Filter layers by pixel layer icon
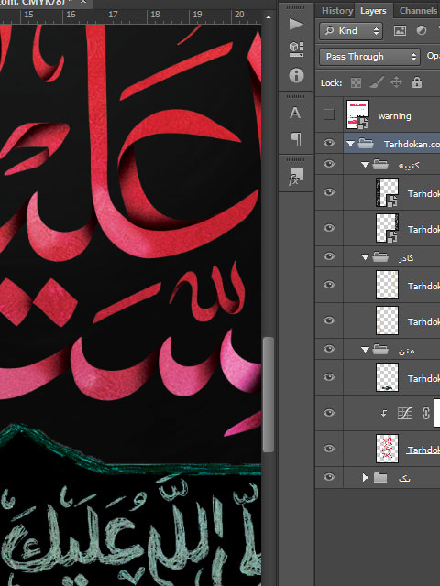The width and height of the screenshot is (440, 586). [400, 30]
